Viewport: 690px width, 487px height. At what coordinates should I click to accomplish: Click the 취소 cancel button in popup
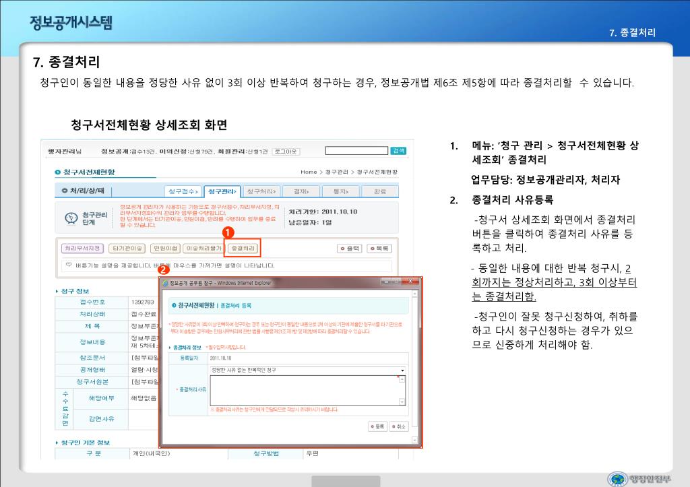[399, 426]
